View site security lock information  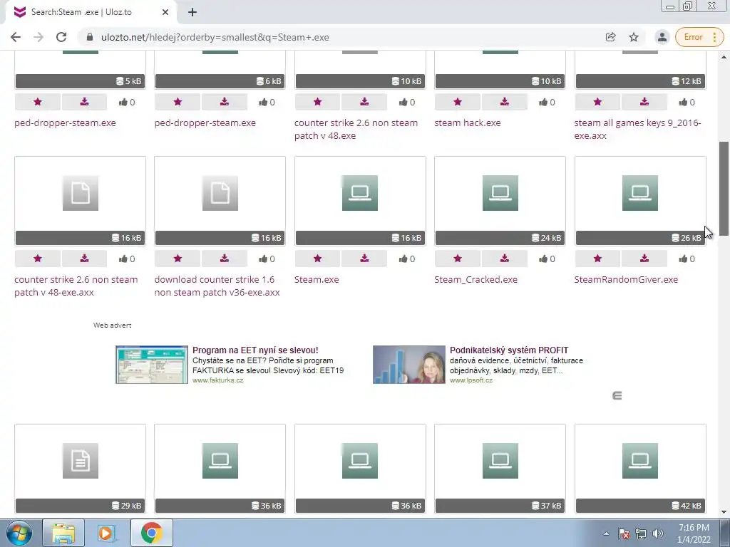[x=90, y=37]
